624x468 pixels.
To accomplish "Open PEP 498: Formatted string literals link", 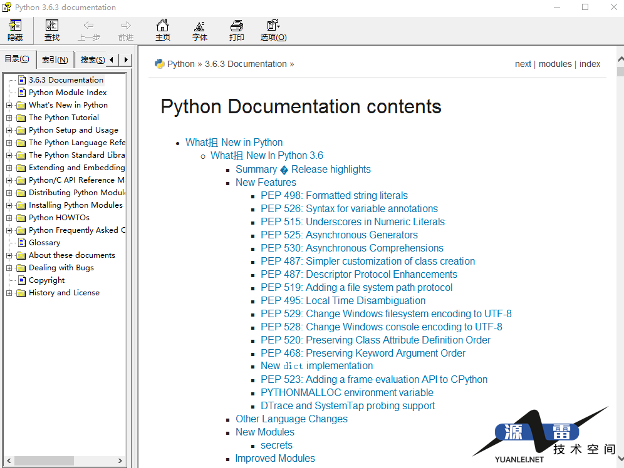I will coord(335,195).
